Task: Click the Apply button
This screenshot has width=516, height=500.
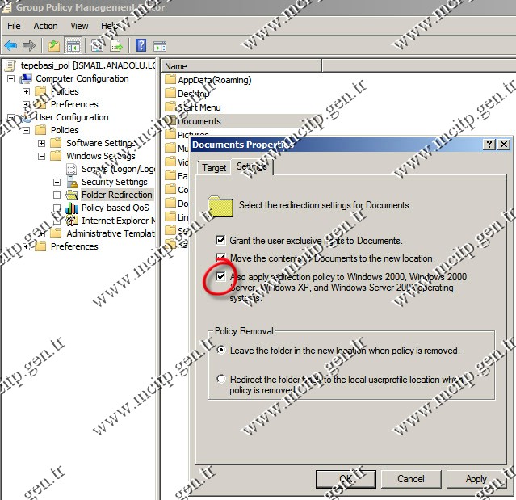Action: [x=476, y=479]
